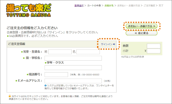Click the 小計 subtotal box
Image resolution: width=172 pixels, height=104 pixels.
tap(153, 51)
